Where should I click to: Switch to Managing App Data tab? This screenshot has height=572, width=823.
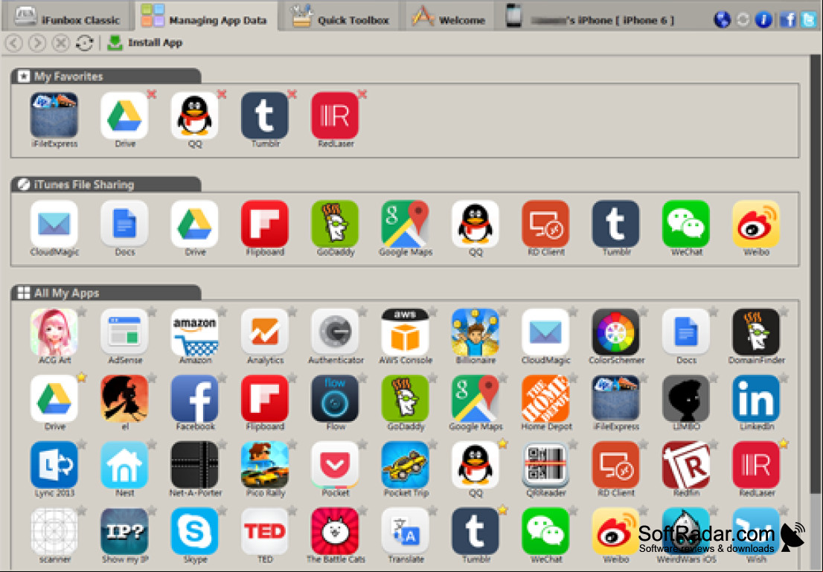(205, 16)
